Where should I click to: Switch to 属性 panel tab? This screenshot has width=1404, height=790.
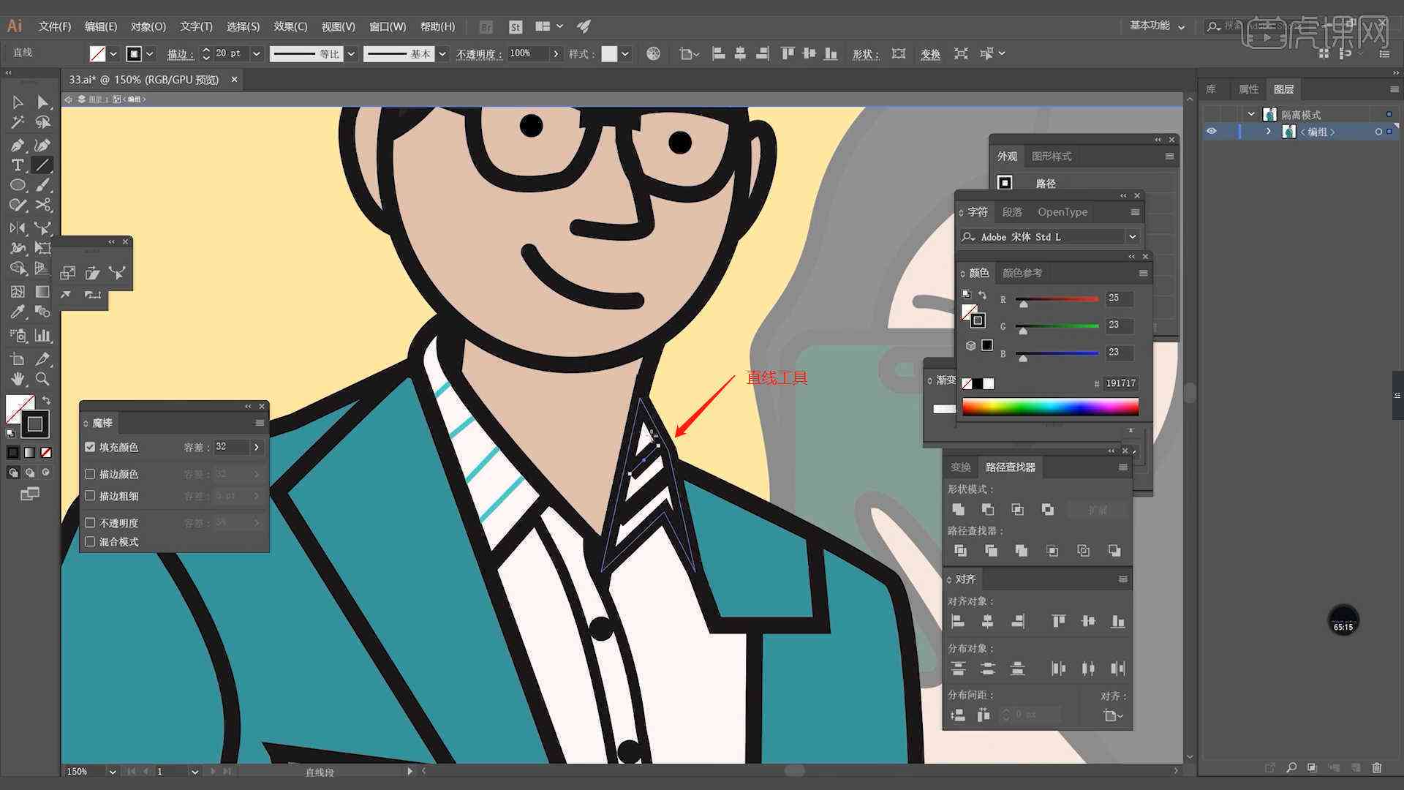[1249, 89]
